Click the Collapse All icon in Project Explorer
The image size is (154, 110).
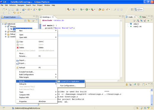pyautogui.click(x=25, y=21)
